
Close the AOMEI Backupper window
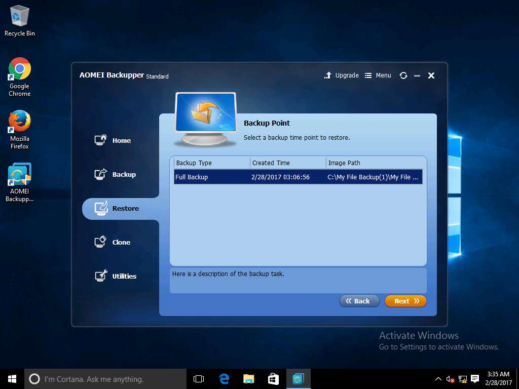(431, 76)
